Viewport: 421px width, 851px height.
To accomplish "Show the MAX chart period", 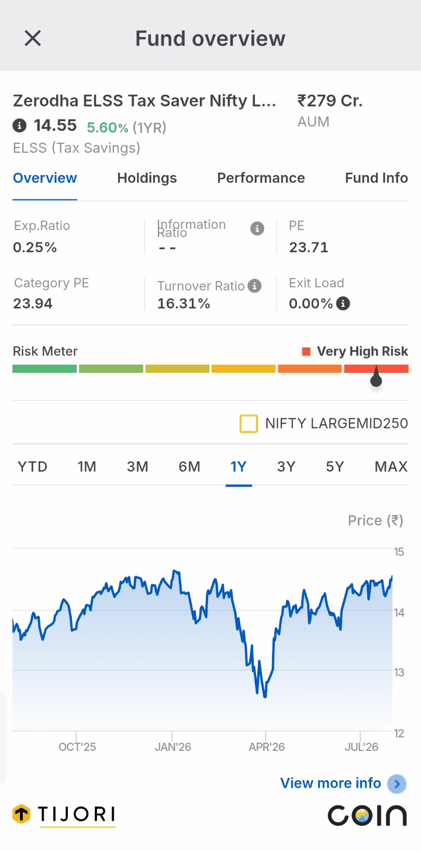I will (x=391, y=466).
